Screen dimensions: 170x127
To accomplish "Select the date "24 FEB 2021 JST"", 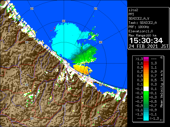I will pyautogui.click(x=149, y=46).
